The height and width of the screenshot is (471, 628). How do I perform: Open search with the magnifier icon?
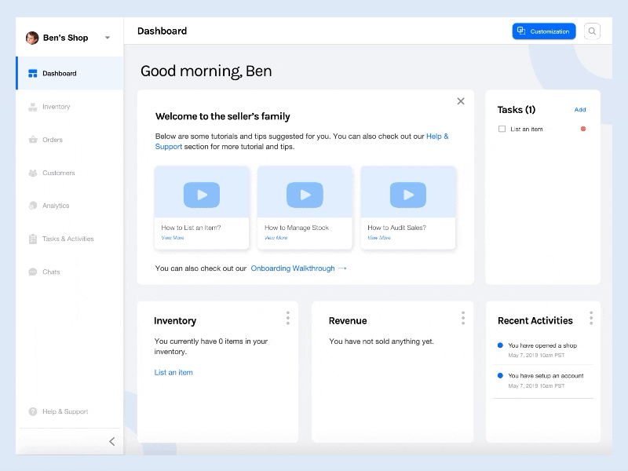pyautogui.click(x=592, y=31)
